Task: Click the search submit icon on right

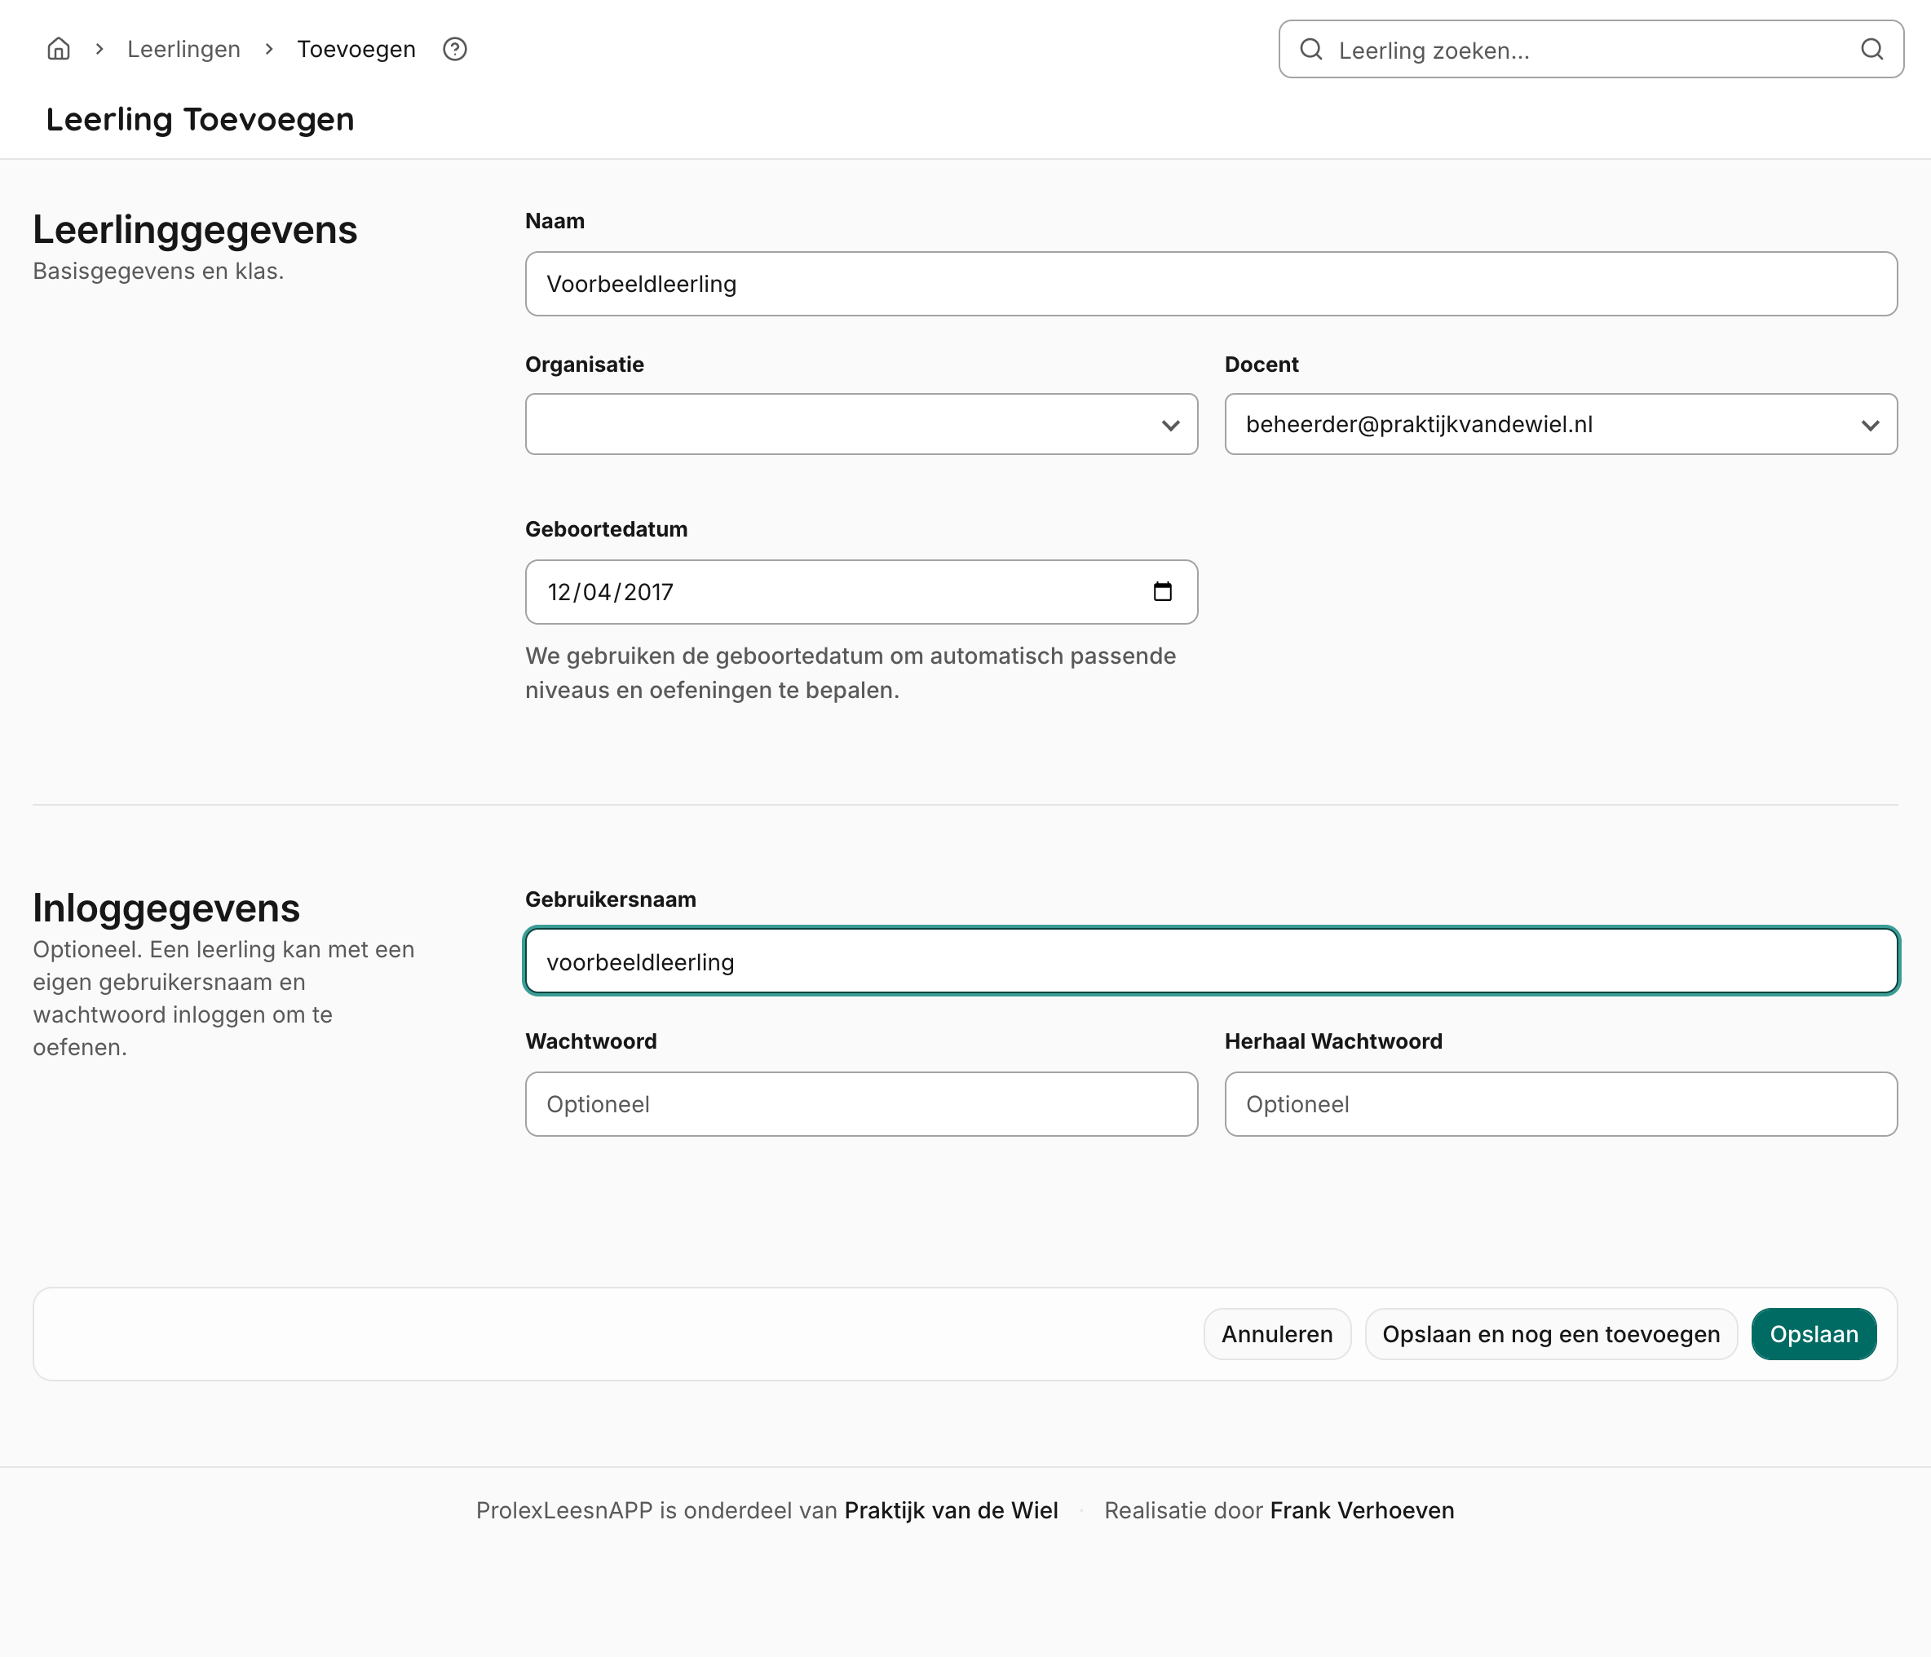Action: click(1872, 50)
